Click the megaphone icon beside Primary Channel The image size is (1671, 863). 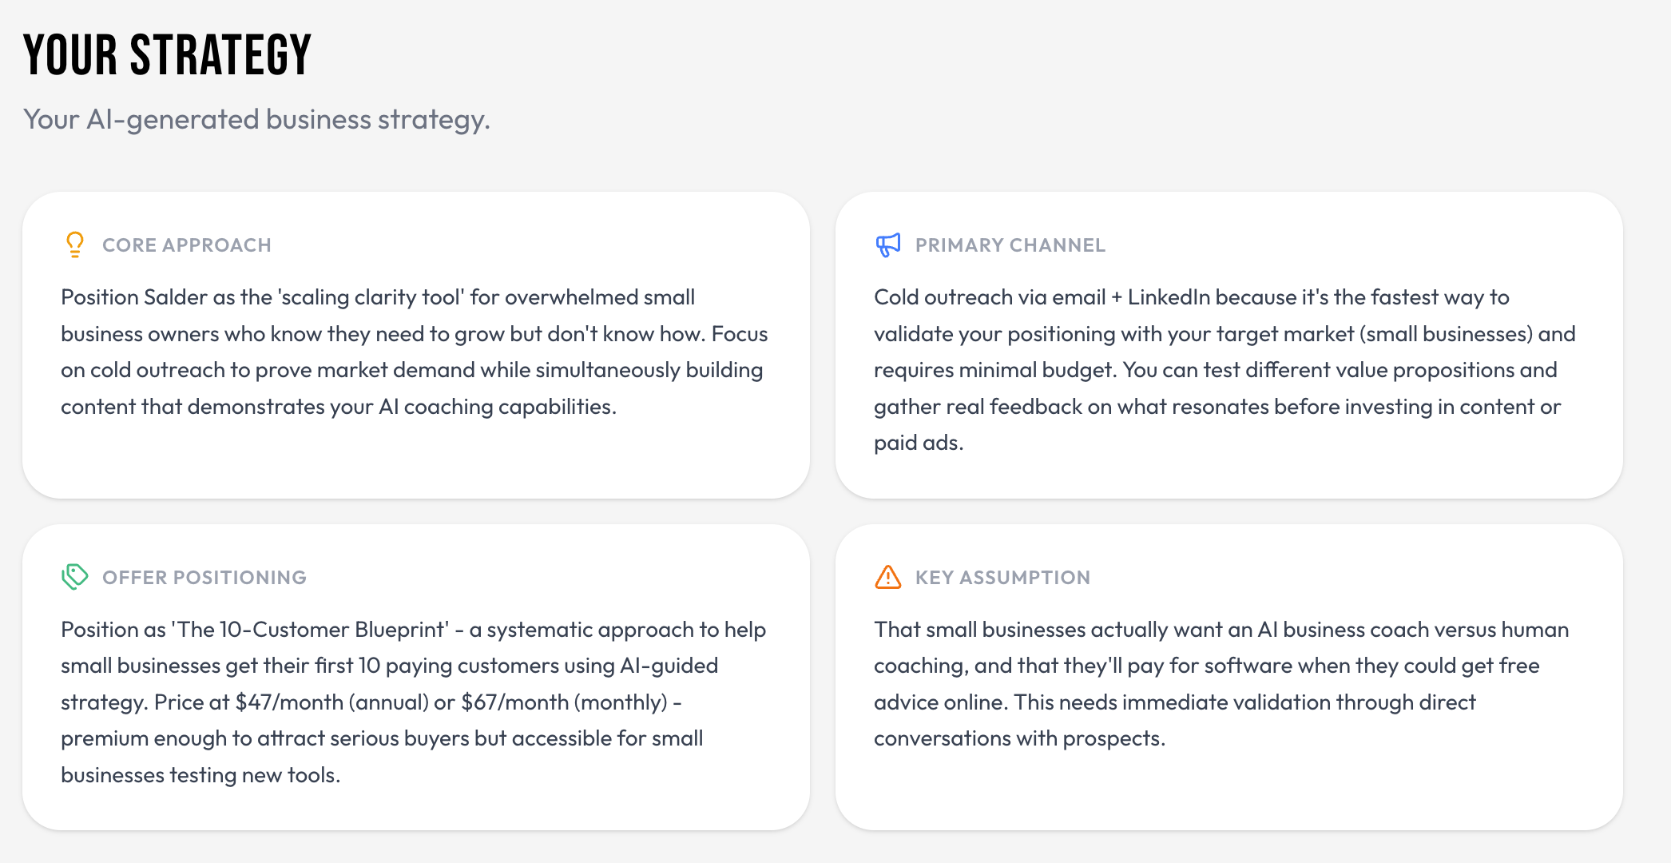887,245
